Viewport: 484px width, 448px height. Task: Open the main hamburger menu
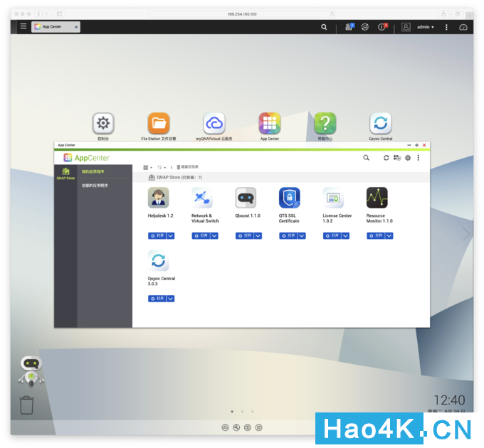click(x=23, y=26)
